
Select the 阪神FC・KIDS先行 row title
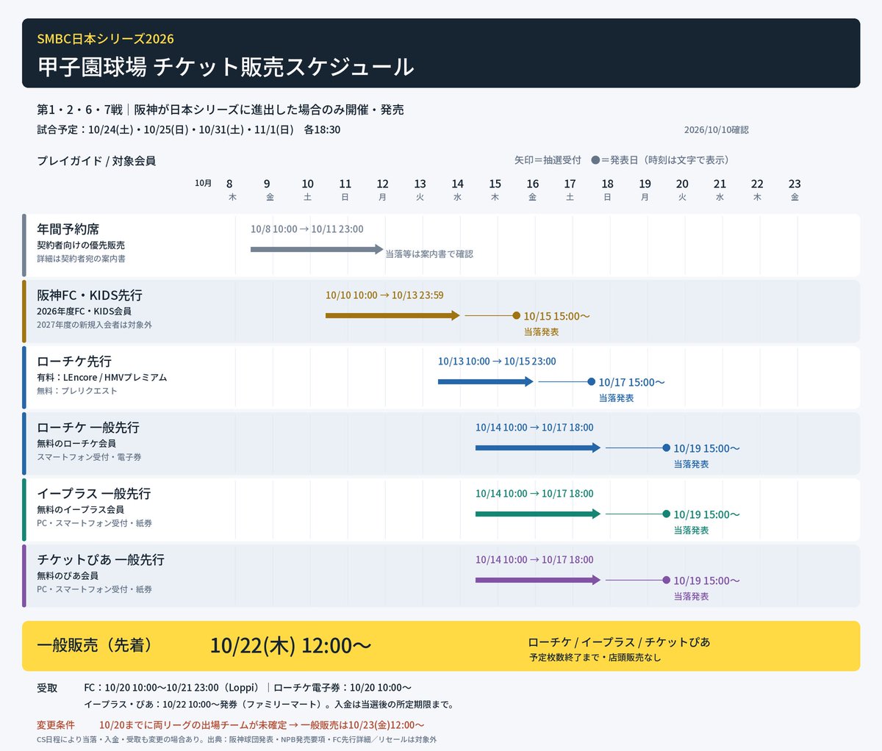(90, 295)
